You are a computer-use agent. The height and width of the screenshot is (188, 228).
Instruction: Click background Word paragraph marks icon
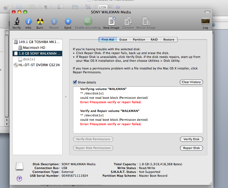coord(45,7)
